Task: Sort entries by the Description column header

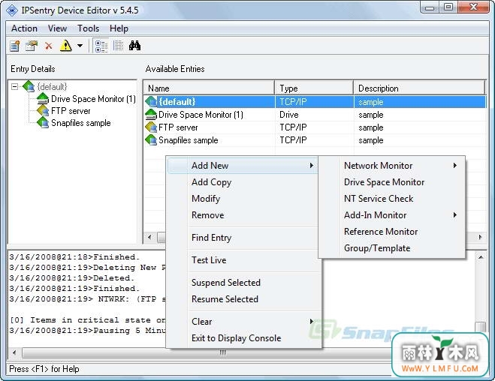Action: [419, 88]
